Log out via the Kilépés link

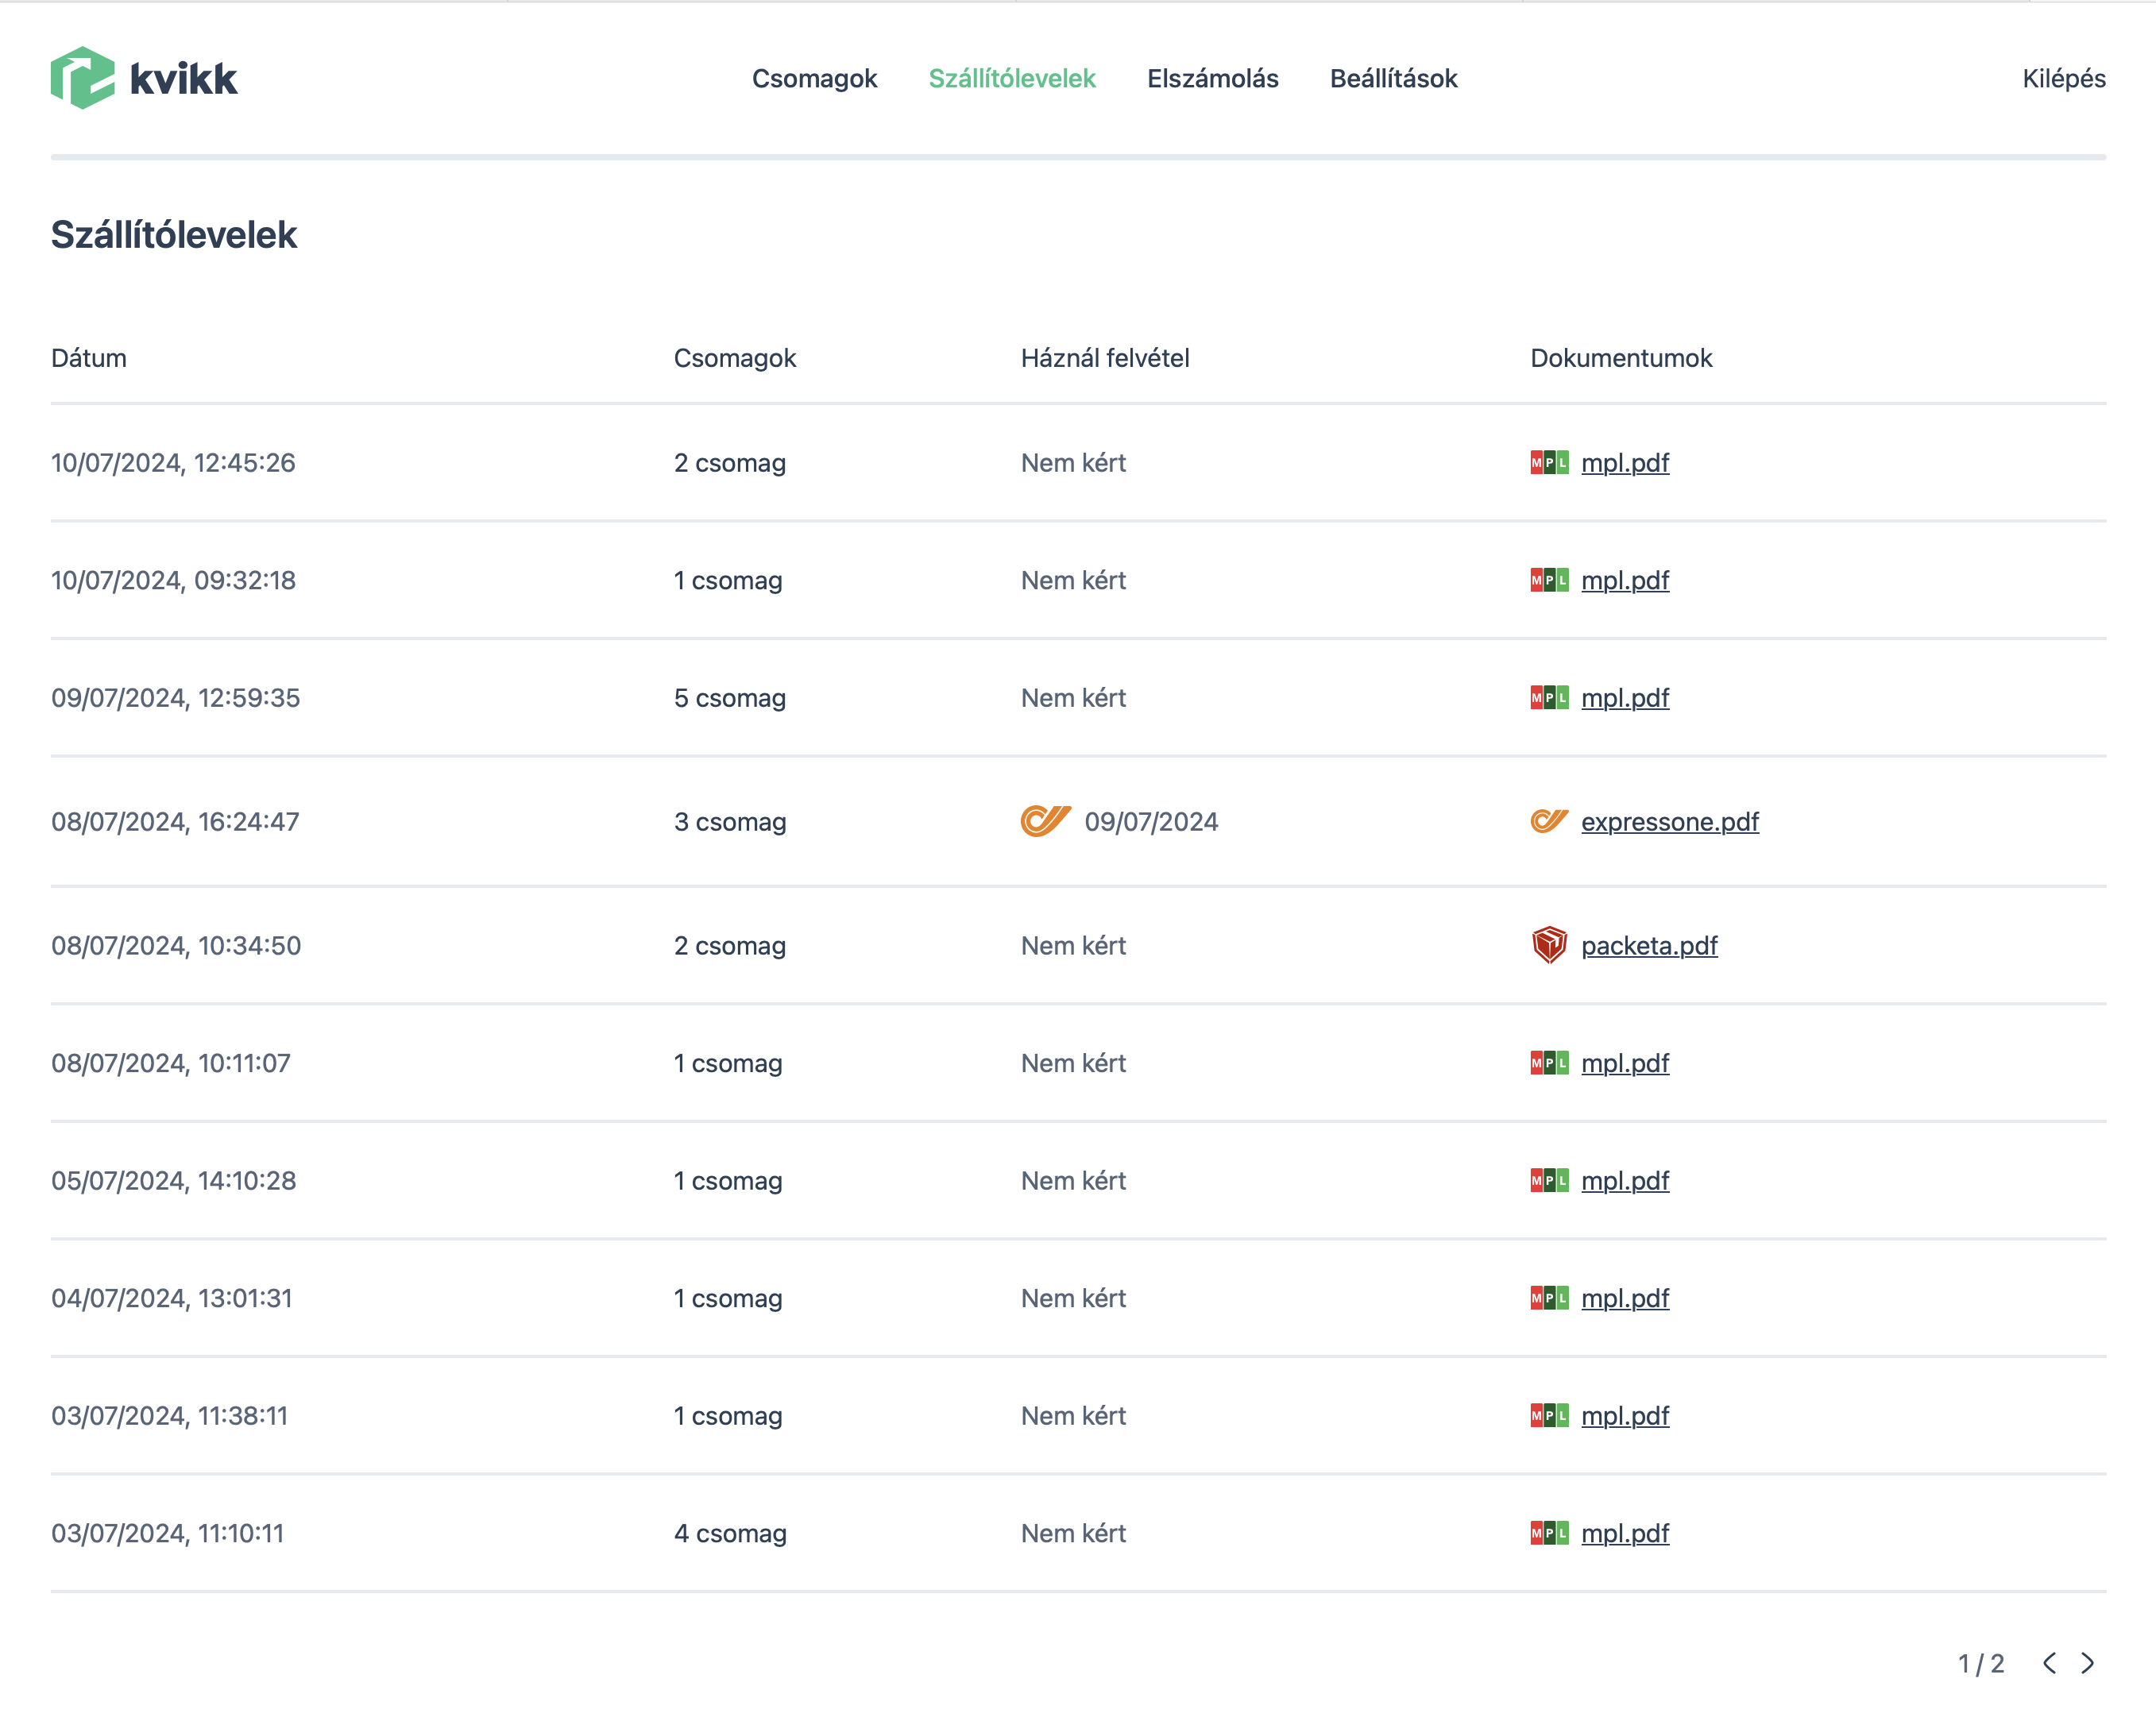tap(2063, 78)
